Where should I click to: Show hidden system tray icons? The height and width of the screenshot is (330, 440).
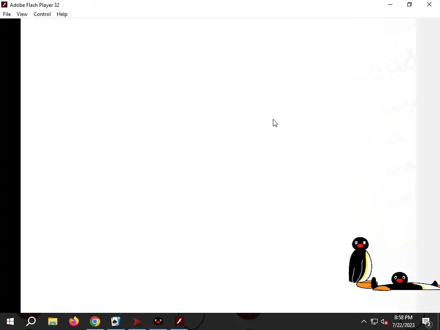364,321
